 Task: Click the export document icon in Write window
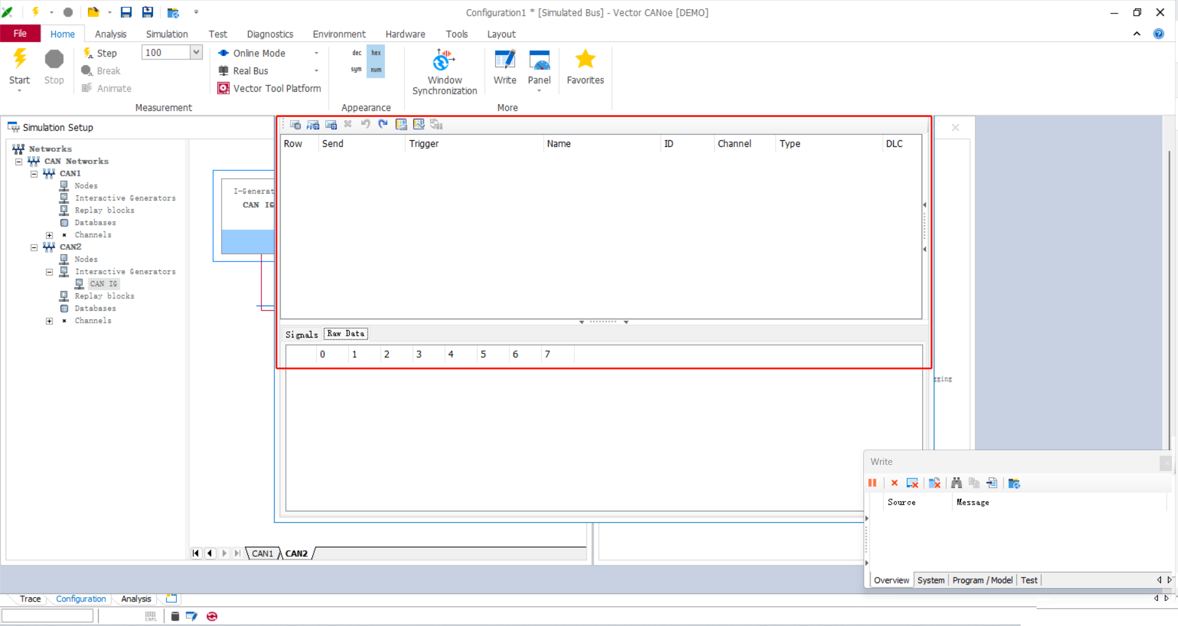click(x=992, y=483)
